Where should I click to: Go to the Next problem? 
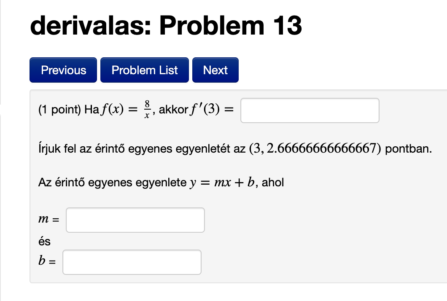(x=215, y=70)
